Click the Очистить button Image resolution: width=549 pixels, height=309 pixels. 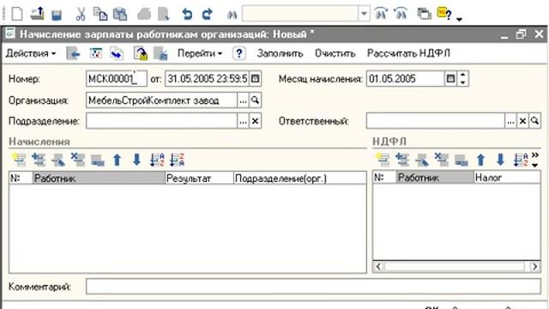(335, 53)
